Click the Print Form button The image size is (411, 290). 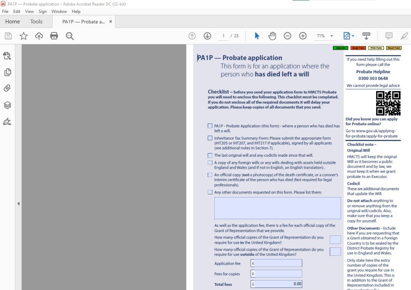(376, 48)
